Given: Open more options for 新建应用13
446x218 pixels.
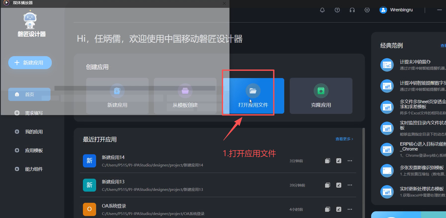Looking at the screenshot, I should coord(350,185).
